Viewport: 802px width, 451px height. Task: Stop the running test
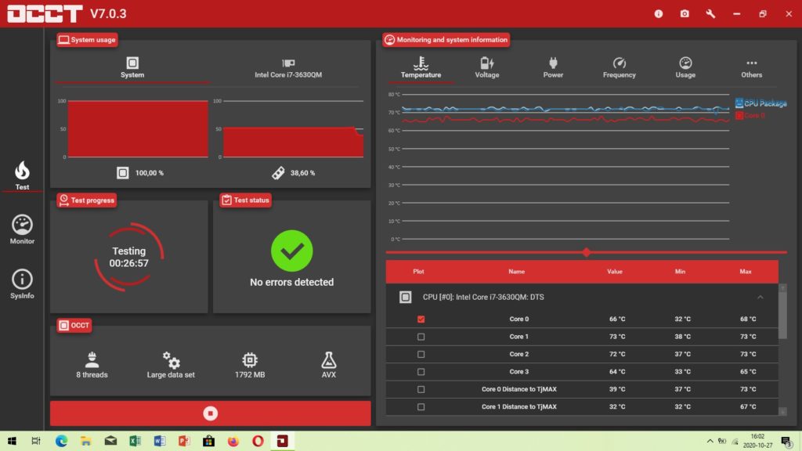point(210,413)
